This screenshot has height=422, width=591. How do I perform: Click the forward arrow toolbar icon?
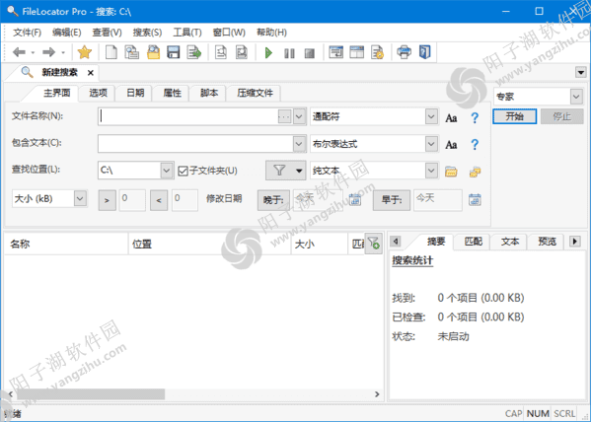(x=48, y=52)
